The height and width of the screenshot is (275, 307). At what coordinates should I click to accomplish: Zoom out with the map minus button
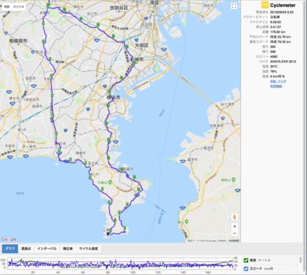point(235,233)
